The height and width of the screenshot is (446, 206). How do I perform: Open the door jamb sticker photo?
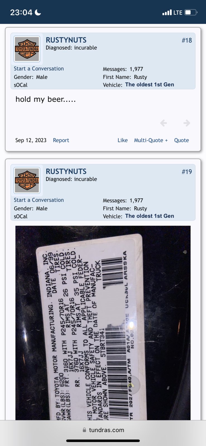tap(103, 323)
